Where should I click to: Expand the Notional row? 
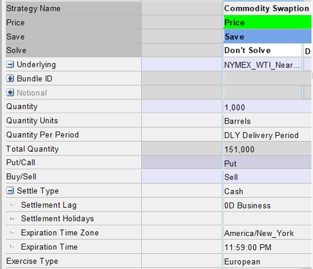pyautogui.click(x=10, y=92)
